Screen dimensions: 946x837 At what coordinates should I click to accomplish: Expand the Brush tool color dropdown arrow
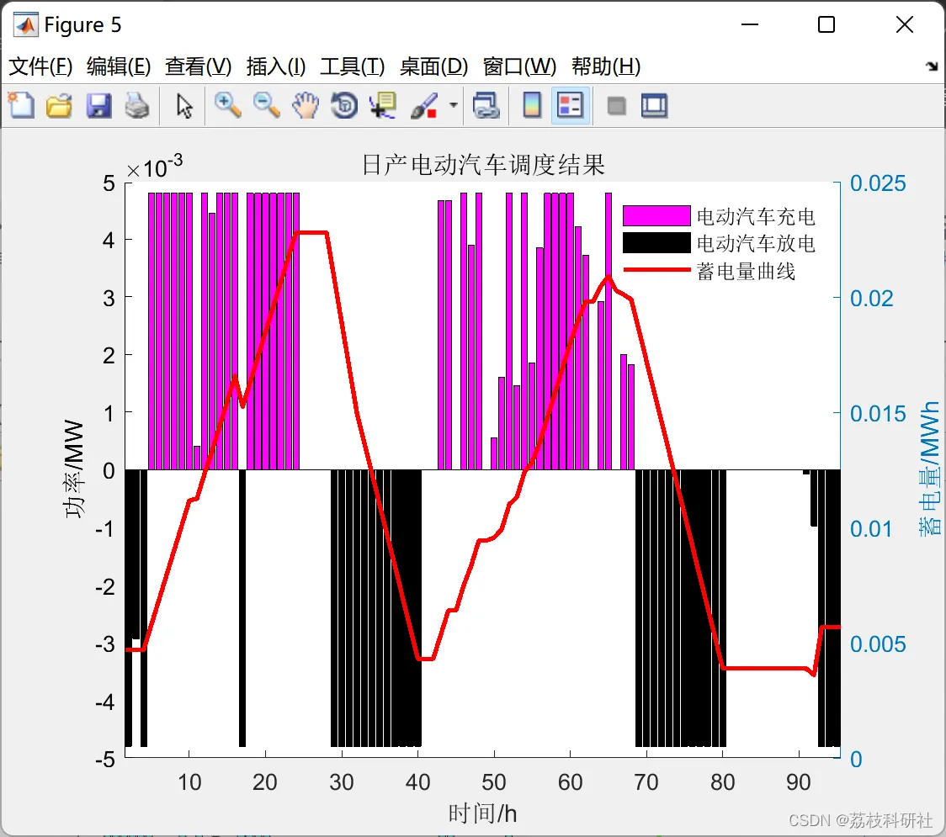pyautogui.click(x=453, y=105)
